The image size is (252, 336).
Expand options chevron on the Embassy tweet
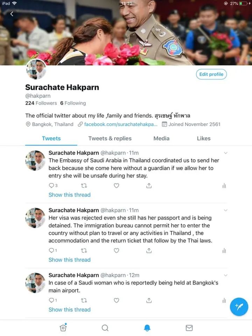pyautogui.click(x=225, y=153)
